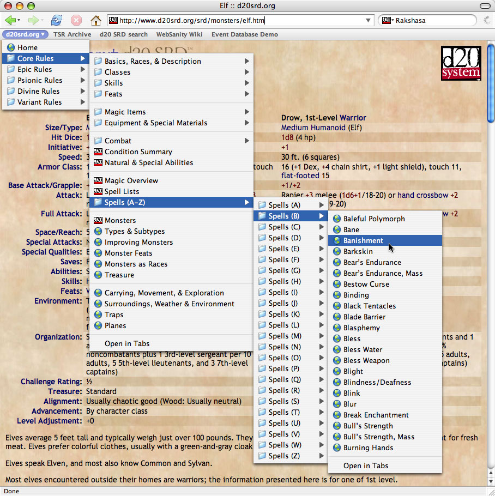
Task: Expand the Core Rules submenu
Action: [46, 58]
